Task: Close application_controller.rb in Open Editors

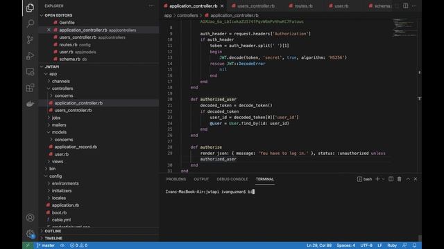Action: [49, 30]
